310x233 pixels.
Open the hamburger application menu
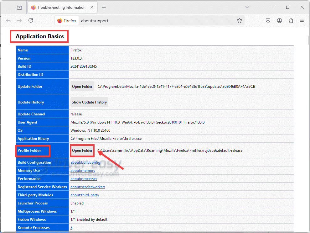302,20
